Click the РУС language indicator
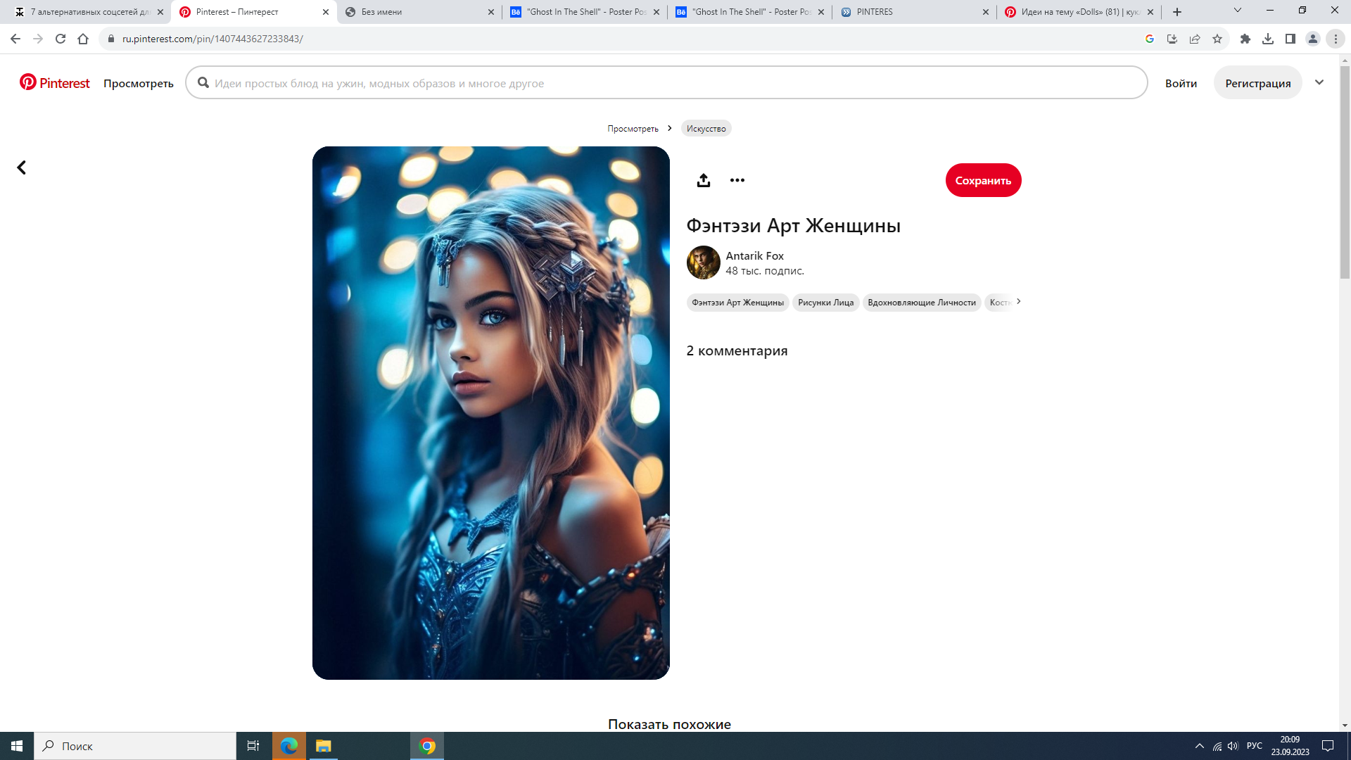 pyautogui.click(x=1254, y=746)
